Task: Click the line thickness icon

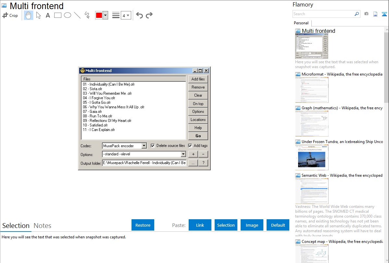Action: (116, 15)
